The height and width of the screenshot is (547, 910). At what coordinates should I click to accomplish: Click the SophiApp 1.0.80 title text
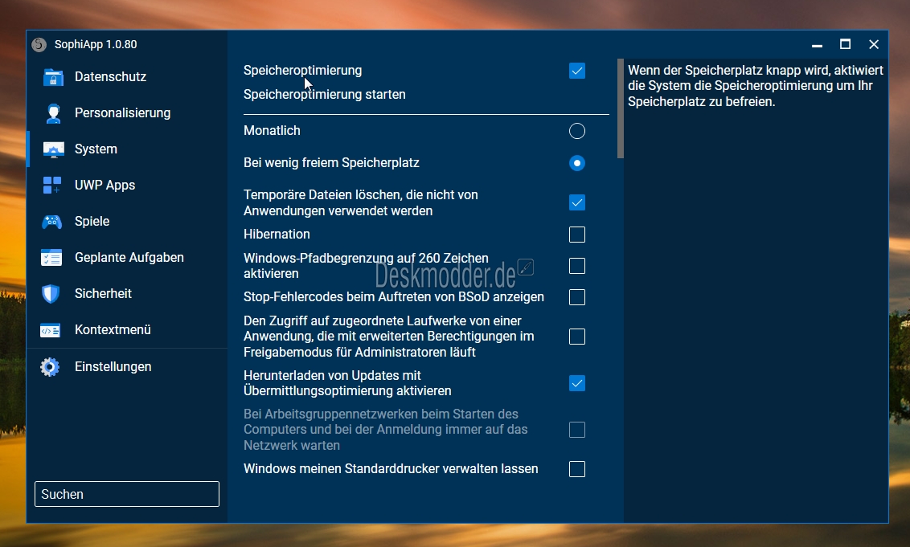(x=96, y=45)
